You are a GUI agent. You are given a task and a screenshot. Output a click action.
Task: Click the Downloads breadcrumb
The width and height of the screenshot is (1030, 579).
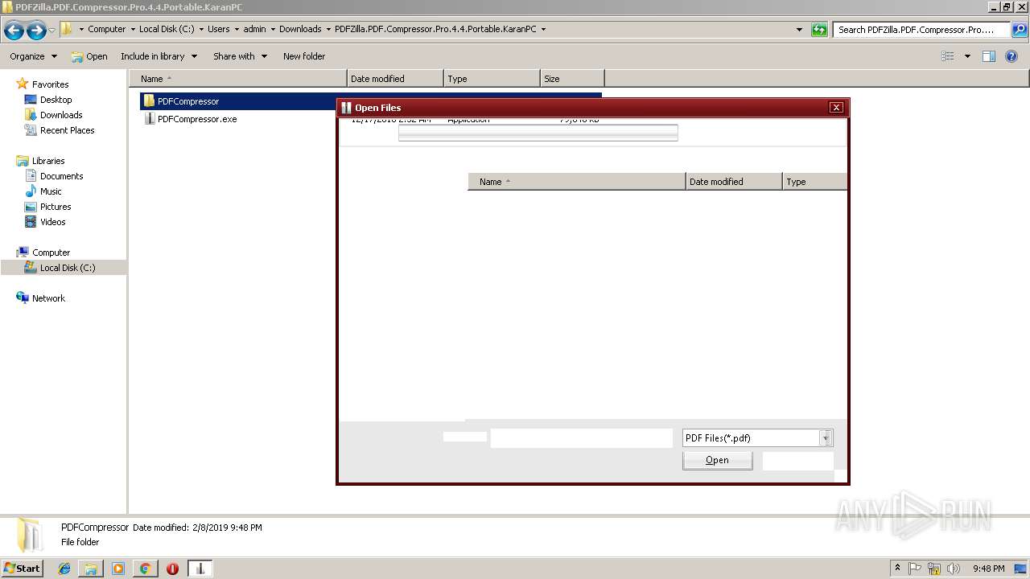pyautogui.click(x=300, y=29)
